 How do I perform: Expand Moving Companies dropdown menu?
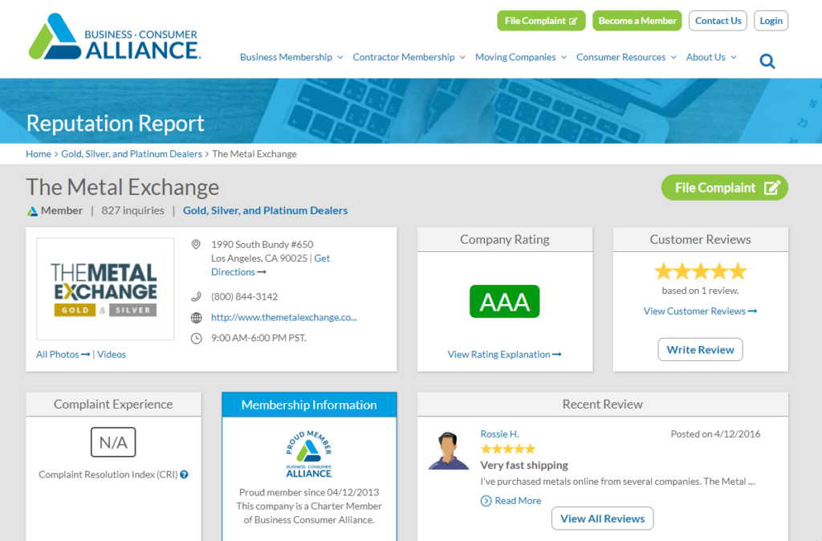520,57
